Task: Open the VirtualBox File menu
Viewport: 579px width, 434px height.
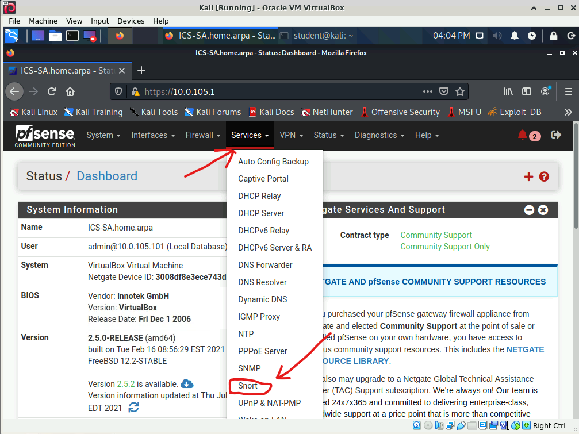Action: [14, 21]
